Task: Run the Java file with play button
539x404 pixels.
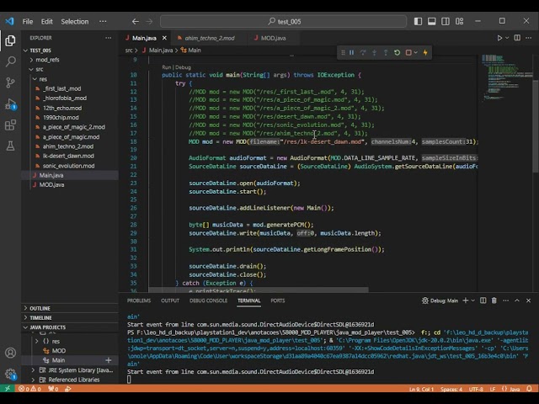Action: tap(499, 38)
